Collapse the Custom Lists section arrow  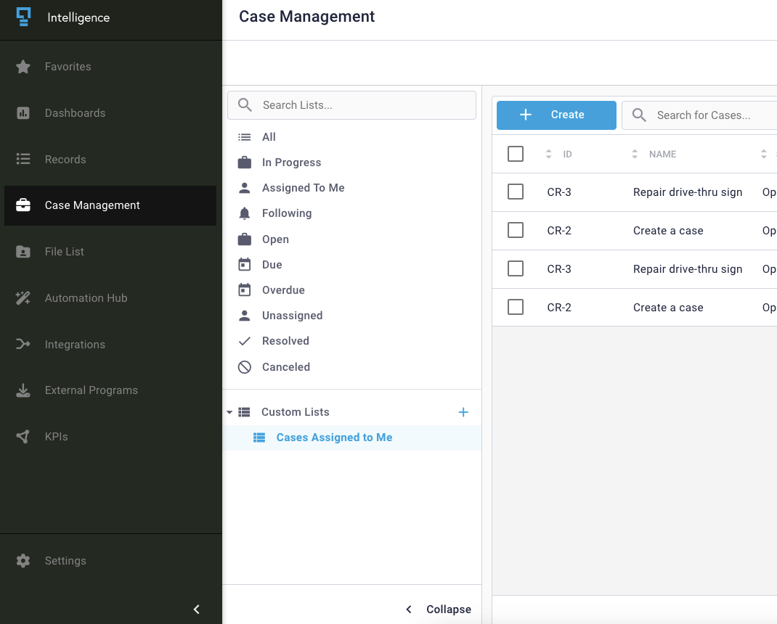click(x=229, y=412)
